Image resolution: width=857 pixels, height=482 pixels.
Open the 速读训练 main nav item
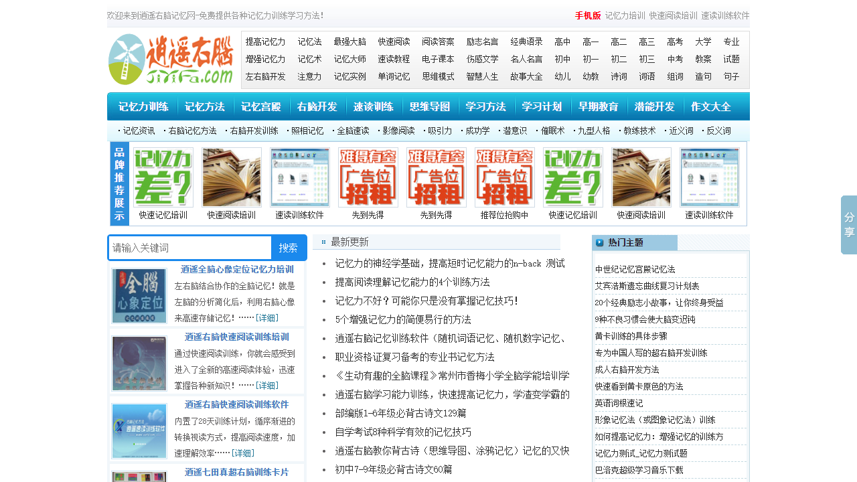[x=374, y=106]
